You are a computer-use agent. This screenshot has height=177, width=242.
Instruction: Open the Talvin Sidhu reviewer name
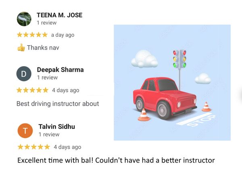coord(56,127)
